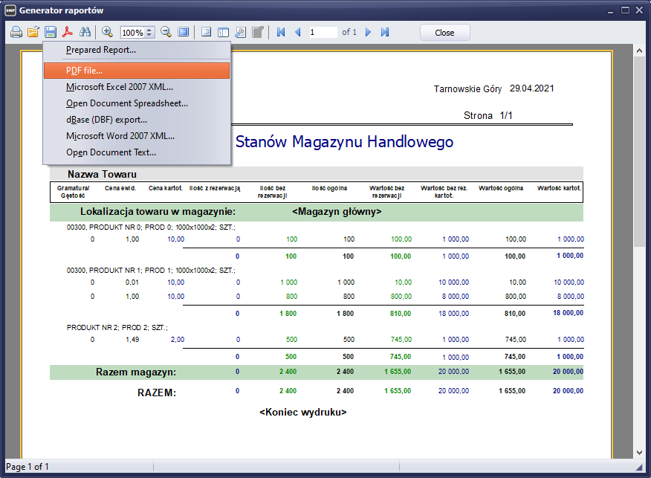Screen dimensions: 651x478
Task: Toggle the thumbnails panel icon
Action: point(222,32)
